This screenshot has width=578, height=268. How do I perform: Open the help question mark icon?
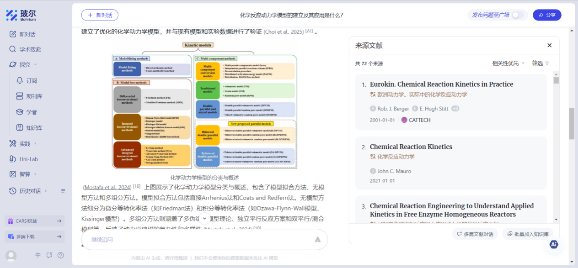[61, 255]
